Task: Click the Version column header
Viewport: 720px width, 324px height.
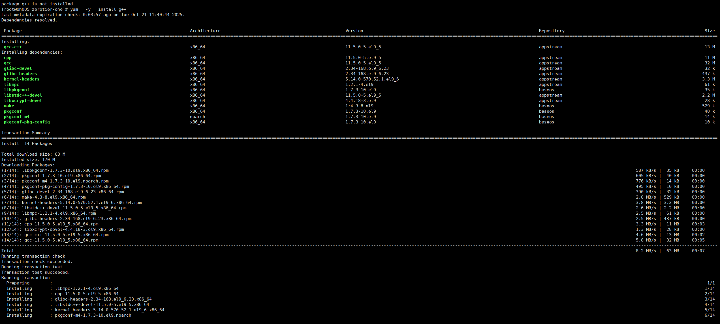Action: (354, 31)
